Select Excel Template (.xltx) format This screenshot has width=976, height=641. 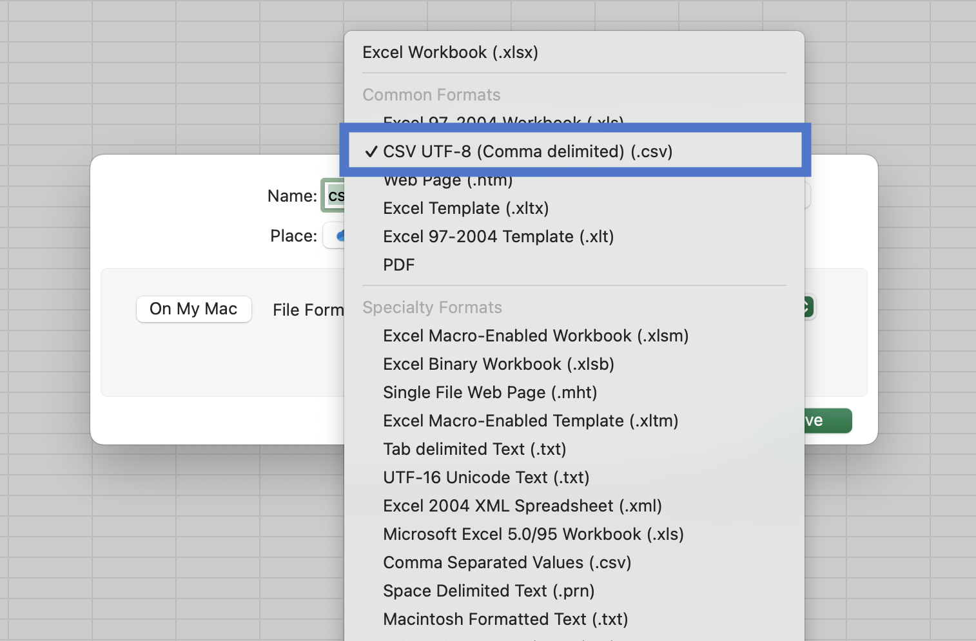click(465, 208)
